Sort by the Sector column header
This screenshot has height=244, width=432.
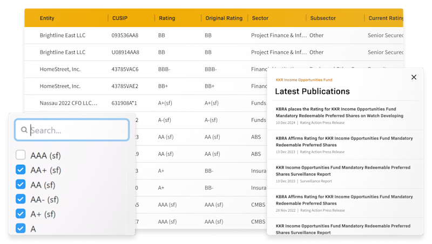click(x=260, y=18)
